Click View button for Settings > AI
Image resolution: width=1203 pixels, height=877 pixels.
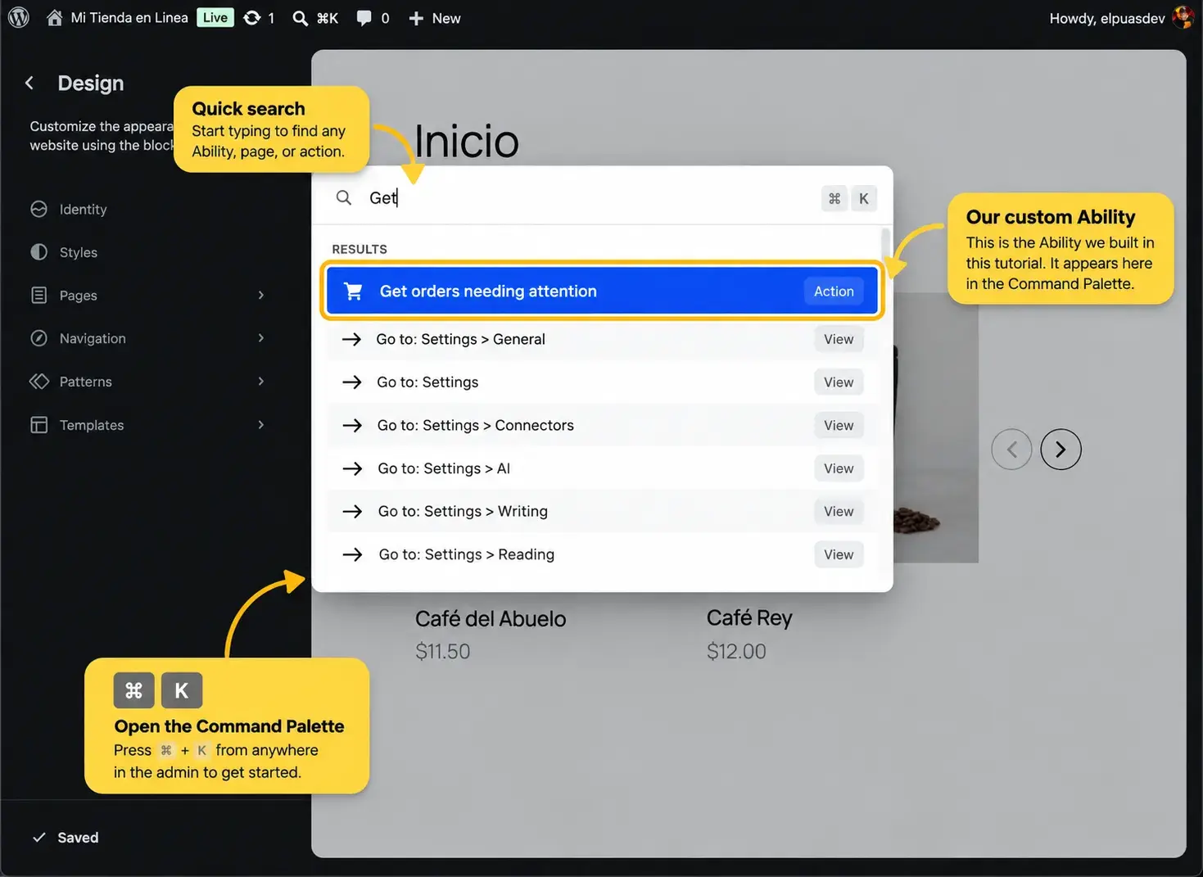pyautogui.click(x=839, y=468)
